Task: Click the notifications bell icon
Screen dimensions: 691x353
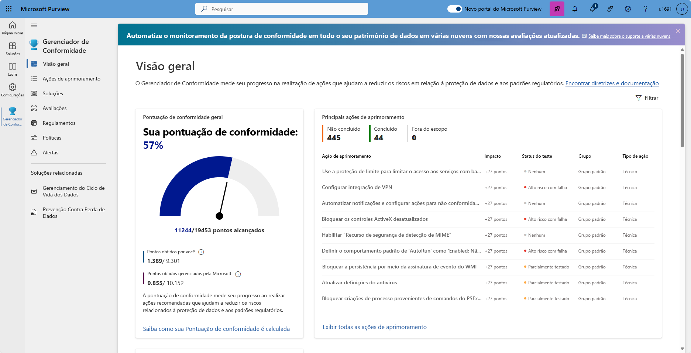Action: [575, 9]
